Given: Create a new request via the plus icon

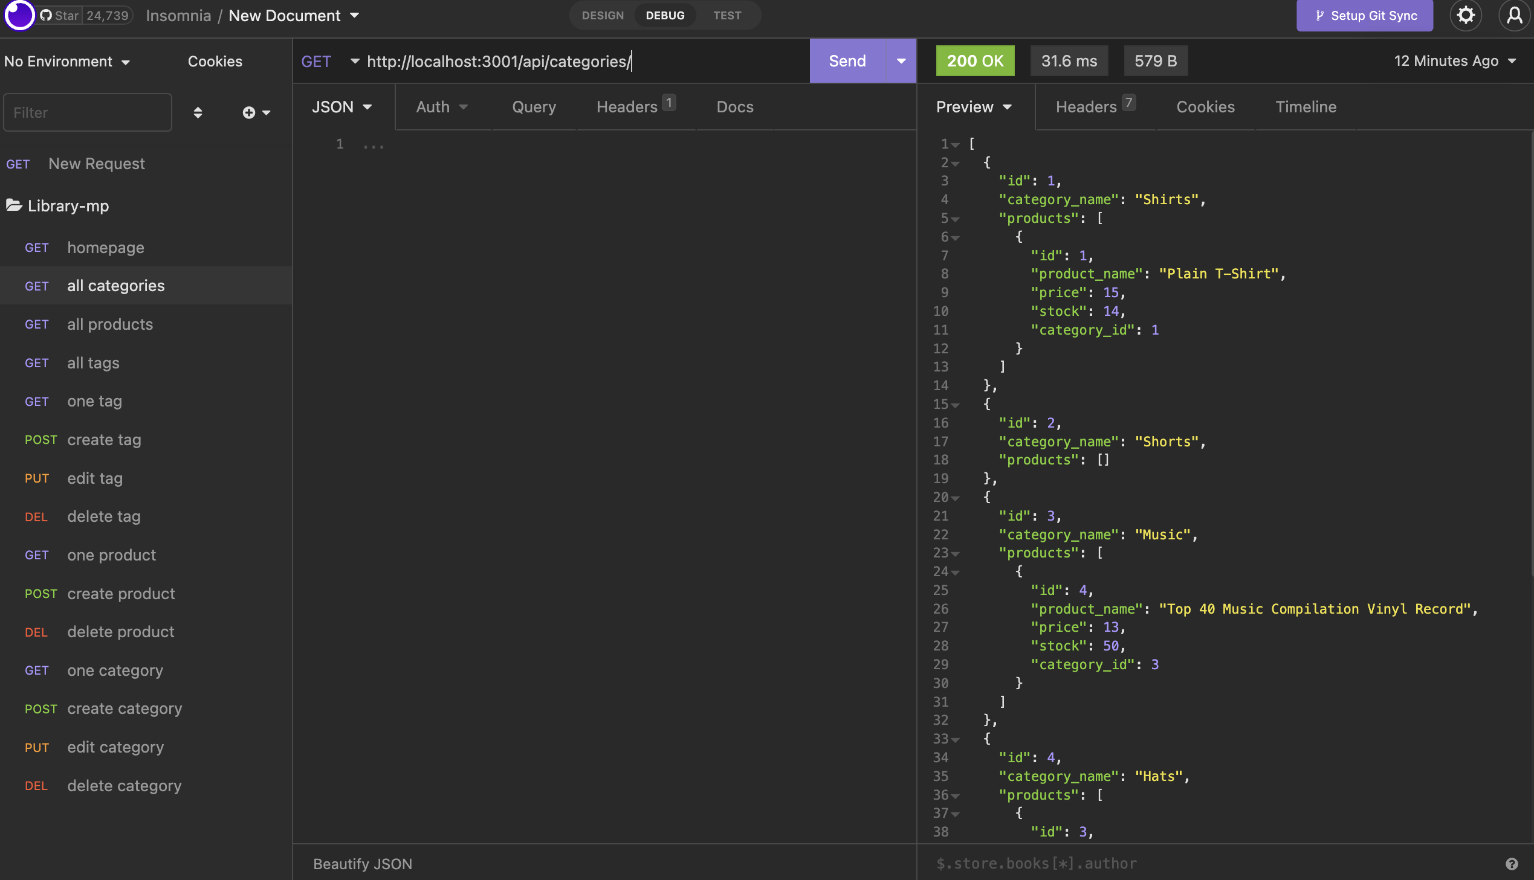Looking at the screenshot, I should tap(250, 112).
